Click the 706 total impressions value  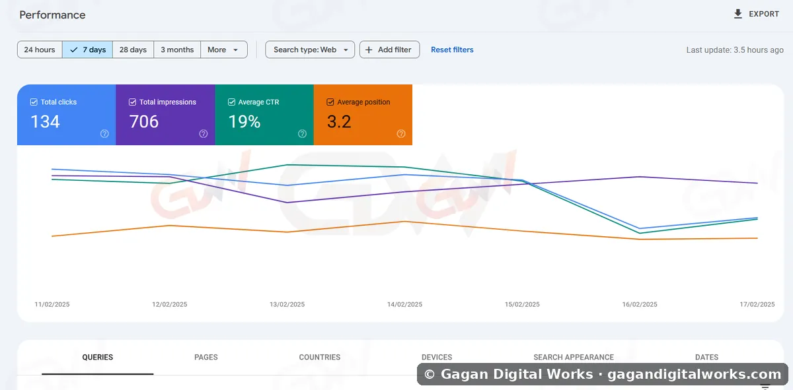[144, 121]
